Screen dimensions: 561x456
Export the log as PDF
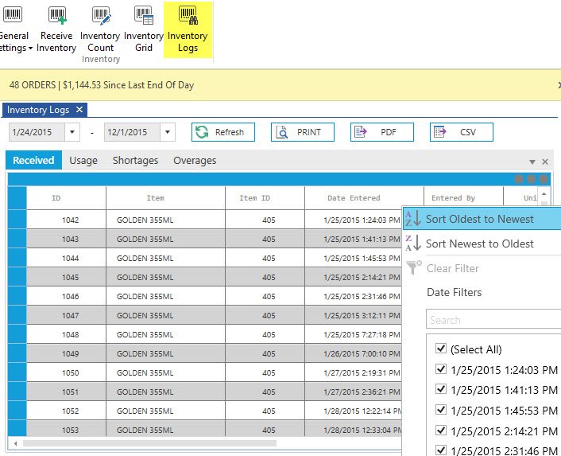[381, 132]
